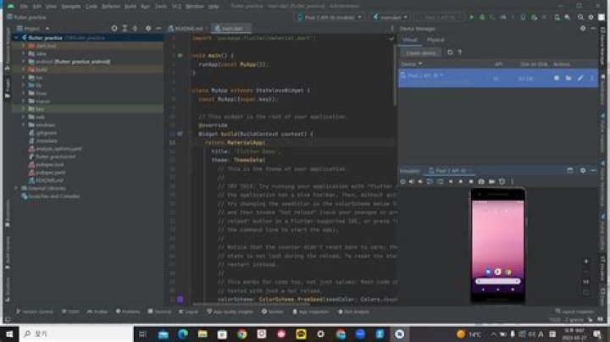Switch to Physical devices tab
The image size is (610, 342).
coord(435,40)
